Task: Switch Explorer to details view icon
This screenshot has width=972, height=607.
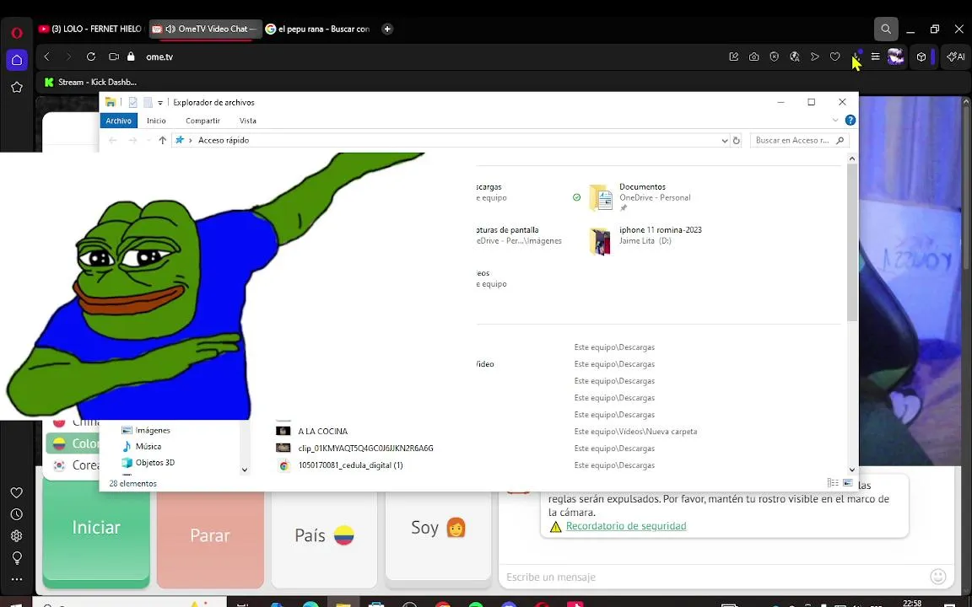Action: coord(833,483)
